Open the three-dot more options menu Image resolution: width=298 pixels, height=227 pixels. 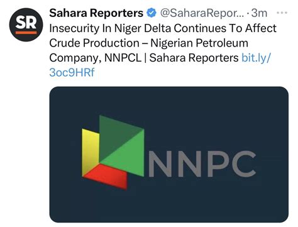click(282, 13)
